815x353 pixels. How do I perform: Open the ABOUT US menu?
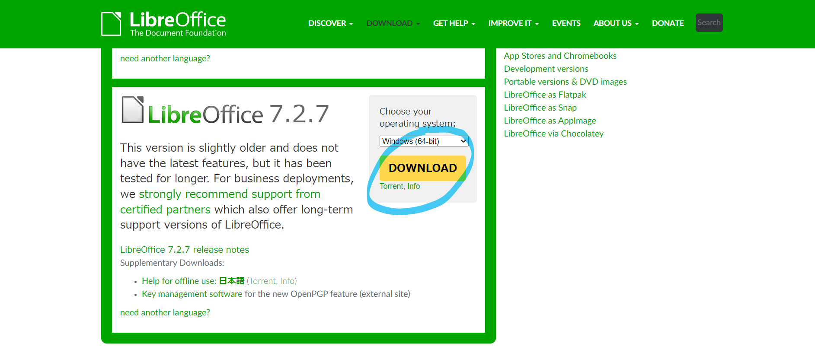[616, 23]
